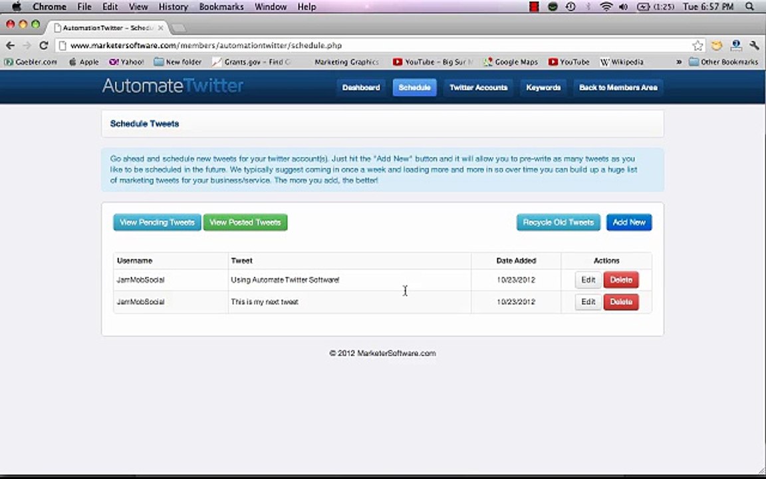Viewport: 766px width, 479px height.
Task: Open the New folder bookmark folder
Action: [178, 62]
